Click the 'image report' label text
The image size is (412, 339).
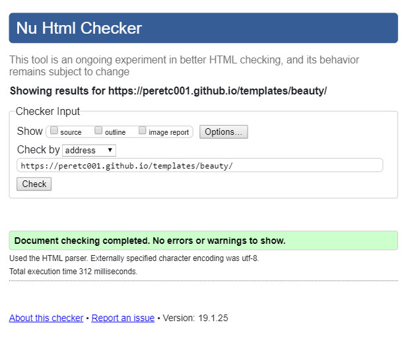[168, 132]
